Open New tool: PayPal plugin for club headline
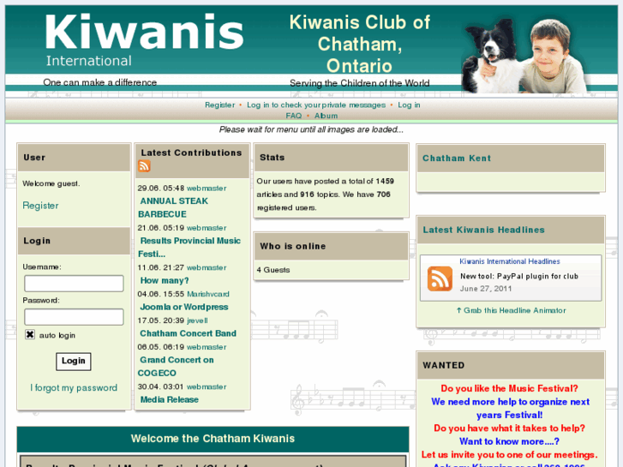Viewport: 623px width, 467px height. [x=519, y=276]
